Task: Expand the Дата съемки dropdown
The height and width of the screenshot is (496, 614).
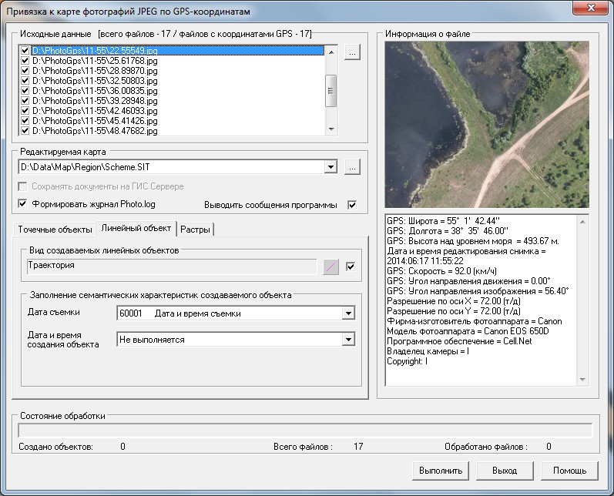Action: [348, 313]
